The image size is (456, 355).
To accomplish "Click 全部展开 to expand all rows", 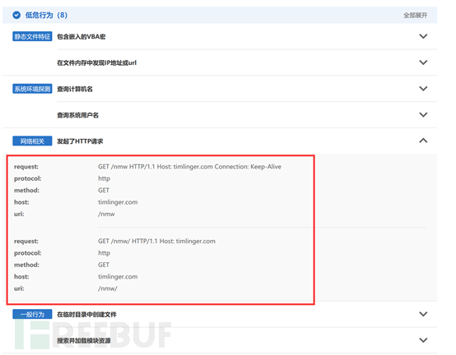I will click(415, 15).
